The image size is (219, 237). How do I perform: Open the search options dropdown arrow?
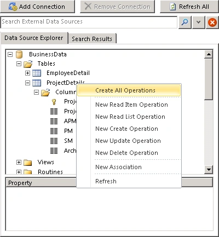click(199, 22)
